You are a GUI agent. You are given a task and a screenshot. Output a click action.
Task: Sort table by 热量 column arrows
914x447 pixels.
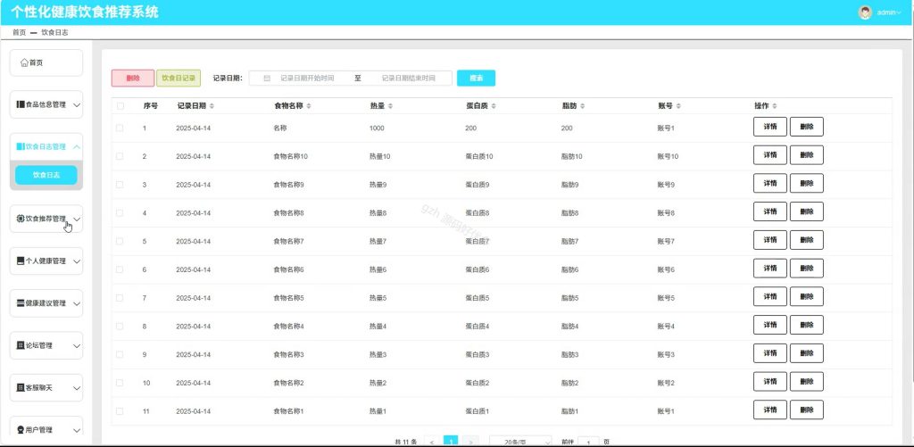tap(391, 106)
